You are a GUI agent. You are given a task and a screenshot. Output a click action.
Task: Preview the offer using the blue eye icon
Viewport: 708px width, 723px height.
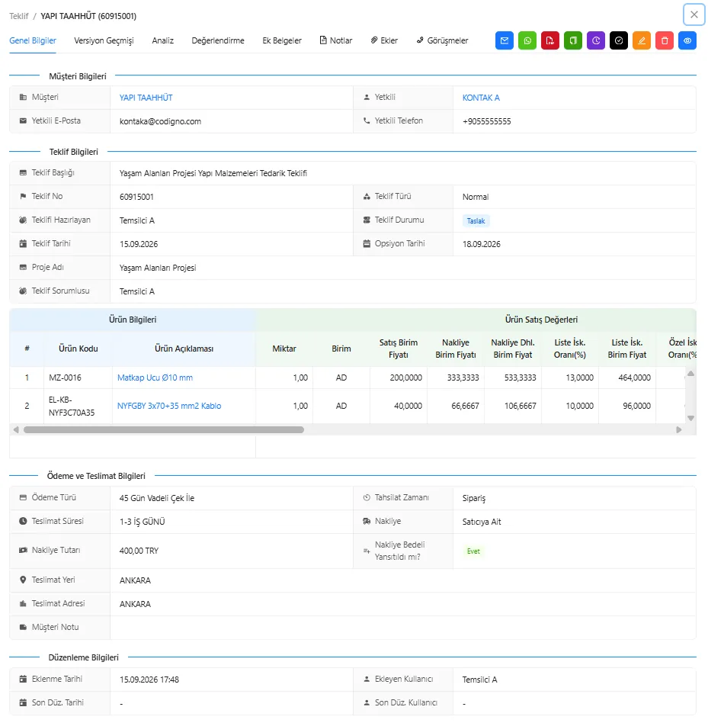(687, 40)
